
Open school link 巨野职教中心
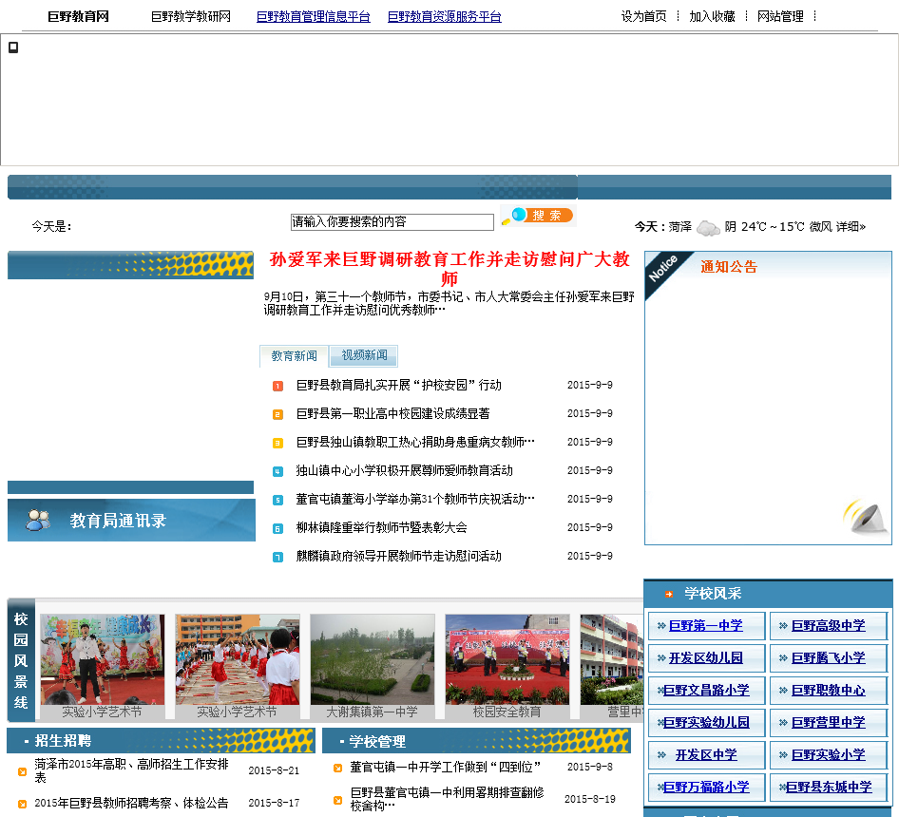coord(828,691)
